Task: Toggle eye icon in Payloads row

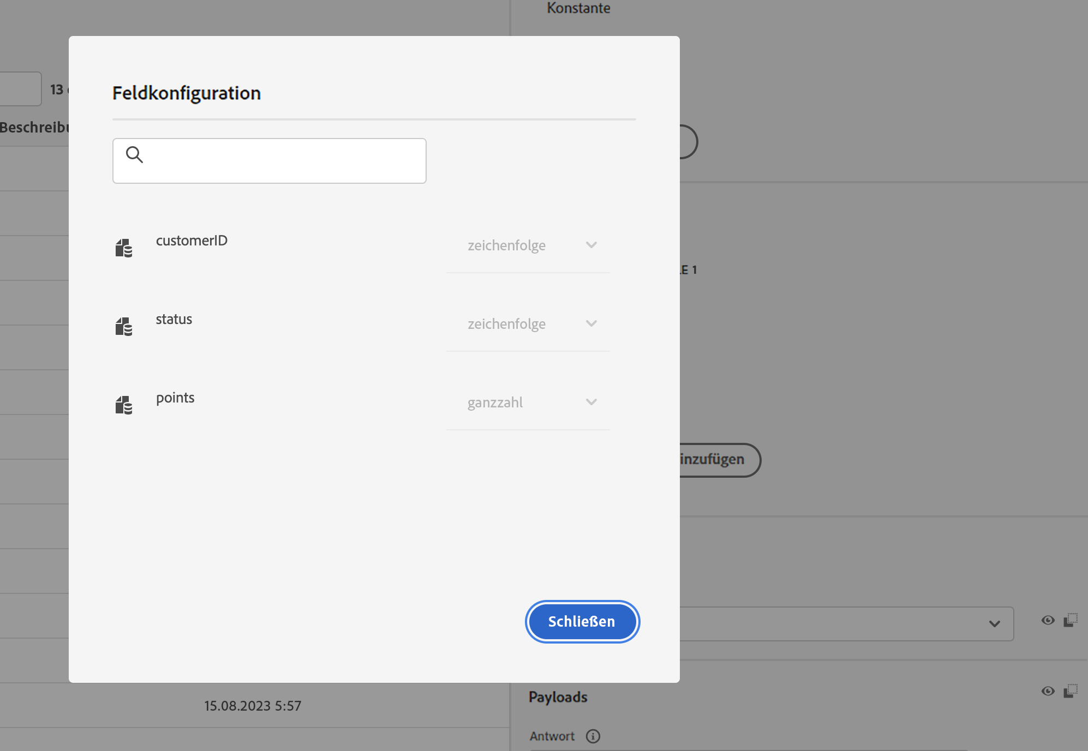Action: (1048, 692)
